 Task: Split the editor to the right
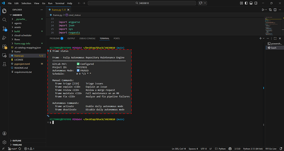(275, 10)
